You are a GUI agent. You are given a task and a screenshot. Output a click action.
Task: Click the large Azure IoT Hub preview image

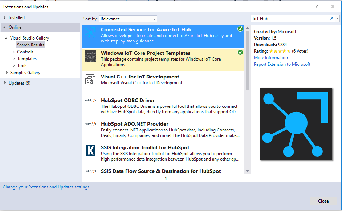point(296,124)
